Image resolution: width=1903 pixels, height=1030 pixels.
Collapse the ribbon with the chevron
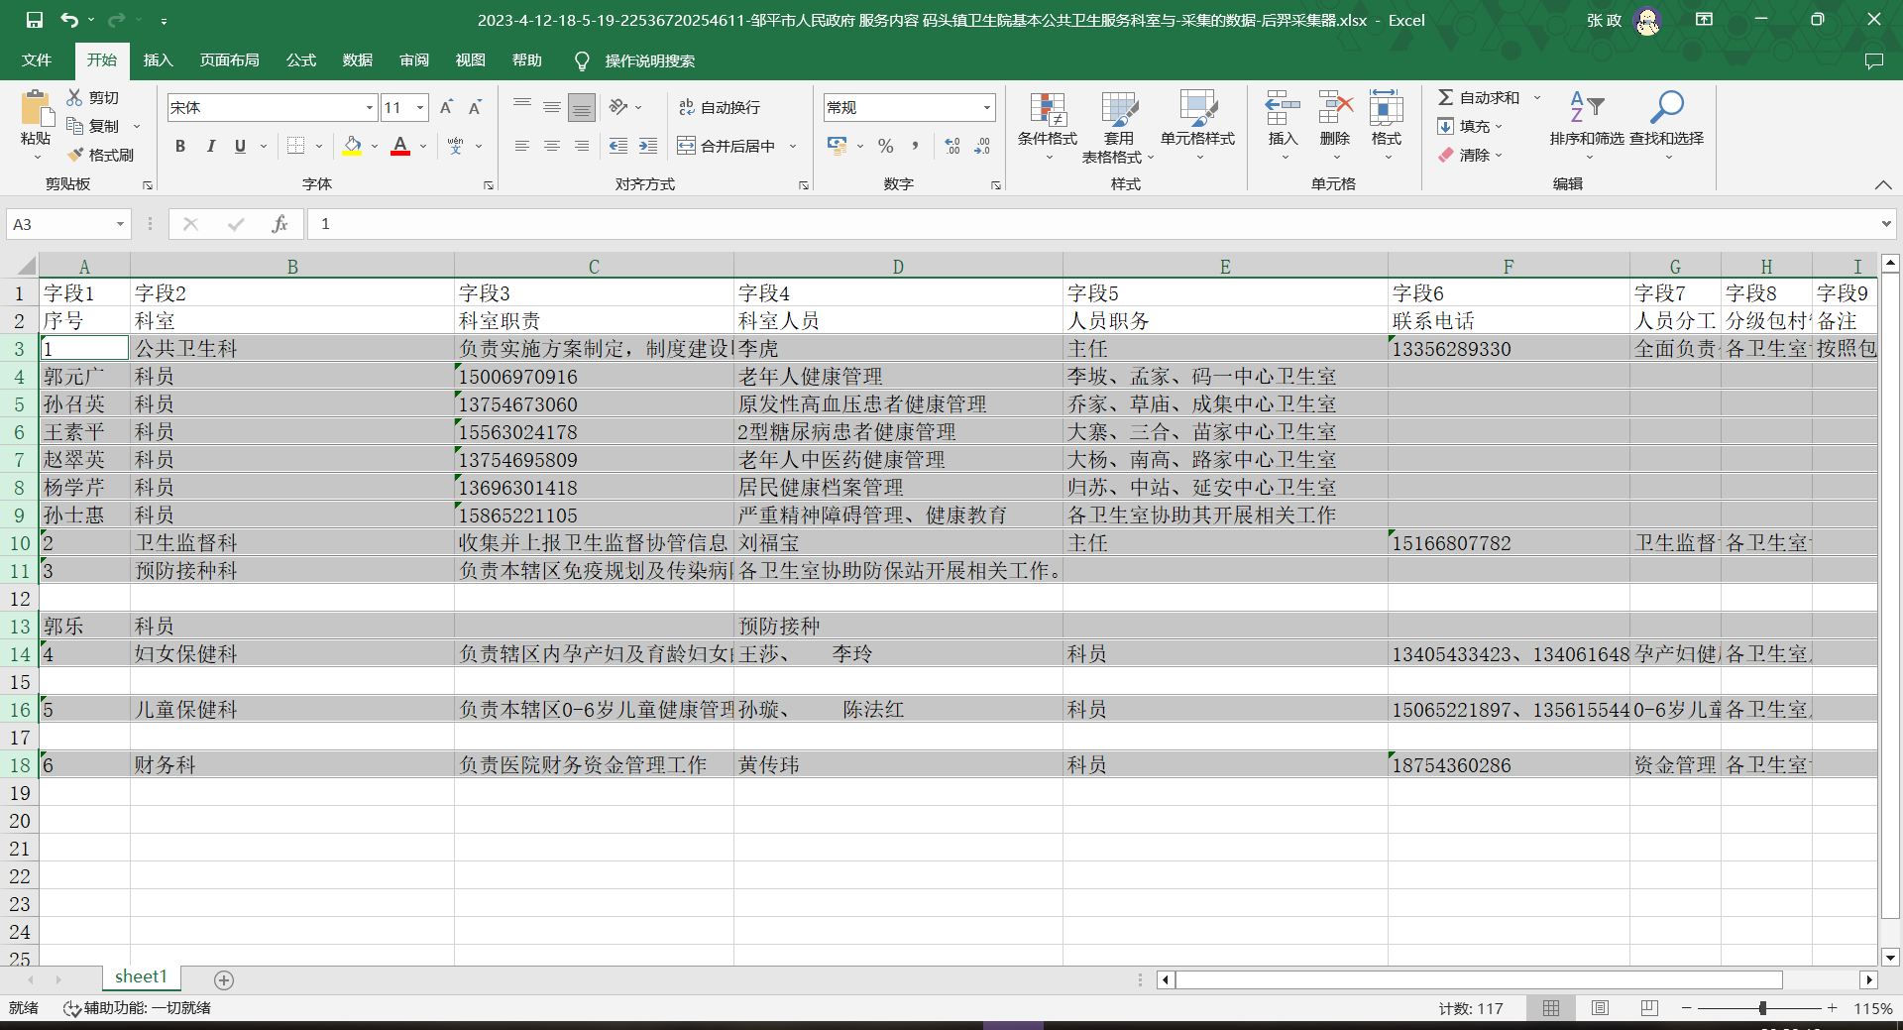(x=1882, y=184)
